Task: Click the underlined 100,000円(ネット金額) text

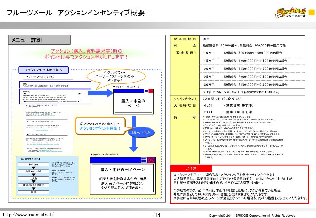Action: pyautogui.click(x=213, y=194)
